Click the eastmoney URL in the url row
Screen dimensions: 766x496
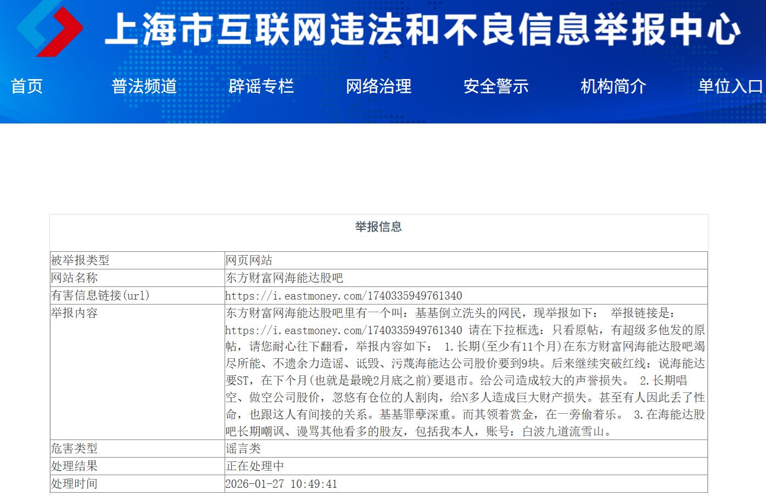(x=344, y=296)
